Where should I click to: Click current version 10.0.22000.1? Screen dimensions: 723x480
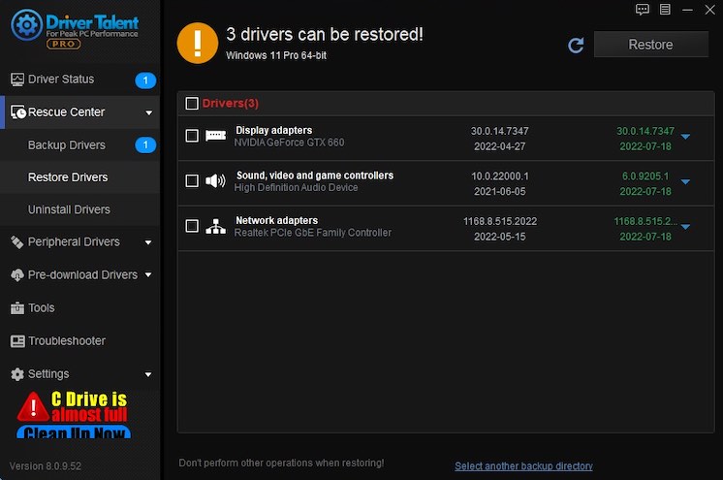[500, 176]
